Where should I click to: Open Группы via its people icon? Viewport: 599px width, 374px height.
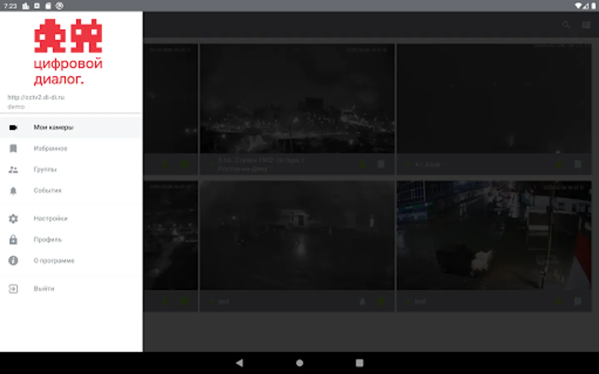[x=13, y=170]
